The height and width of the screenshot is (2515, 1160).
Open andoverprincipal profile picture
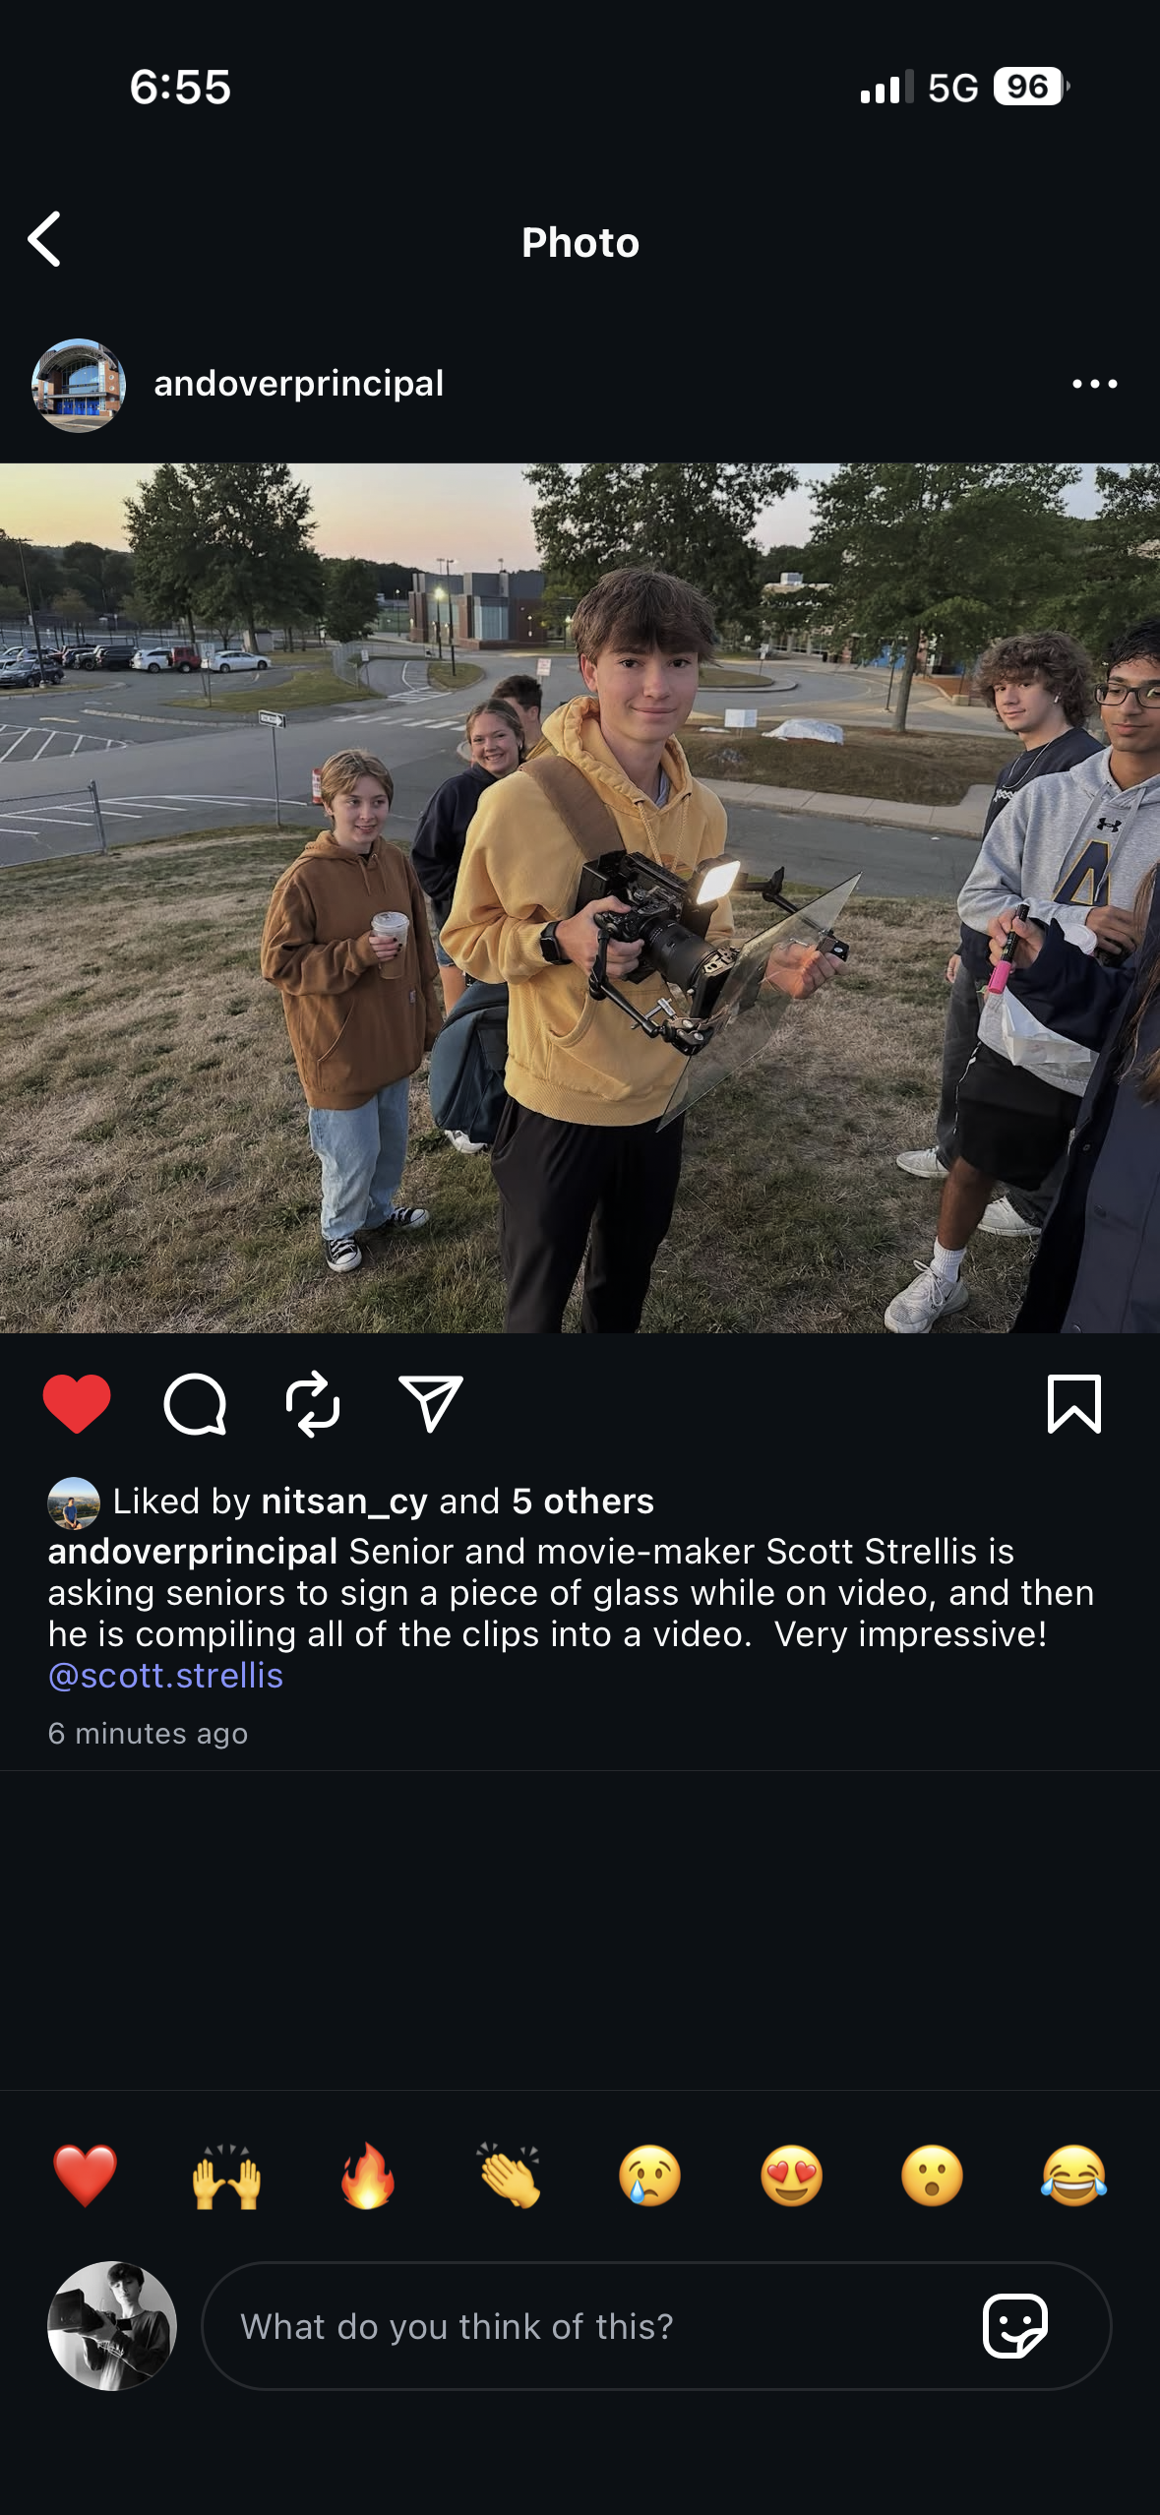pyautogui.click(x=79, y=385)
